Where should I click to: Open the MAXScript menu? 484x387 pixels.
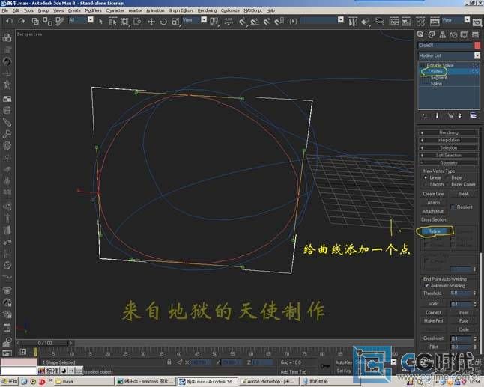pyautogui.click(x=252, y=10)
